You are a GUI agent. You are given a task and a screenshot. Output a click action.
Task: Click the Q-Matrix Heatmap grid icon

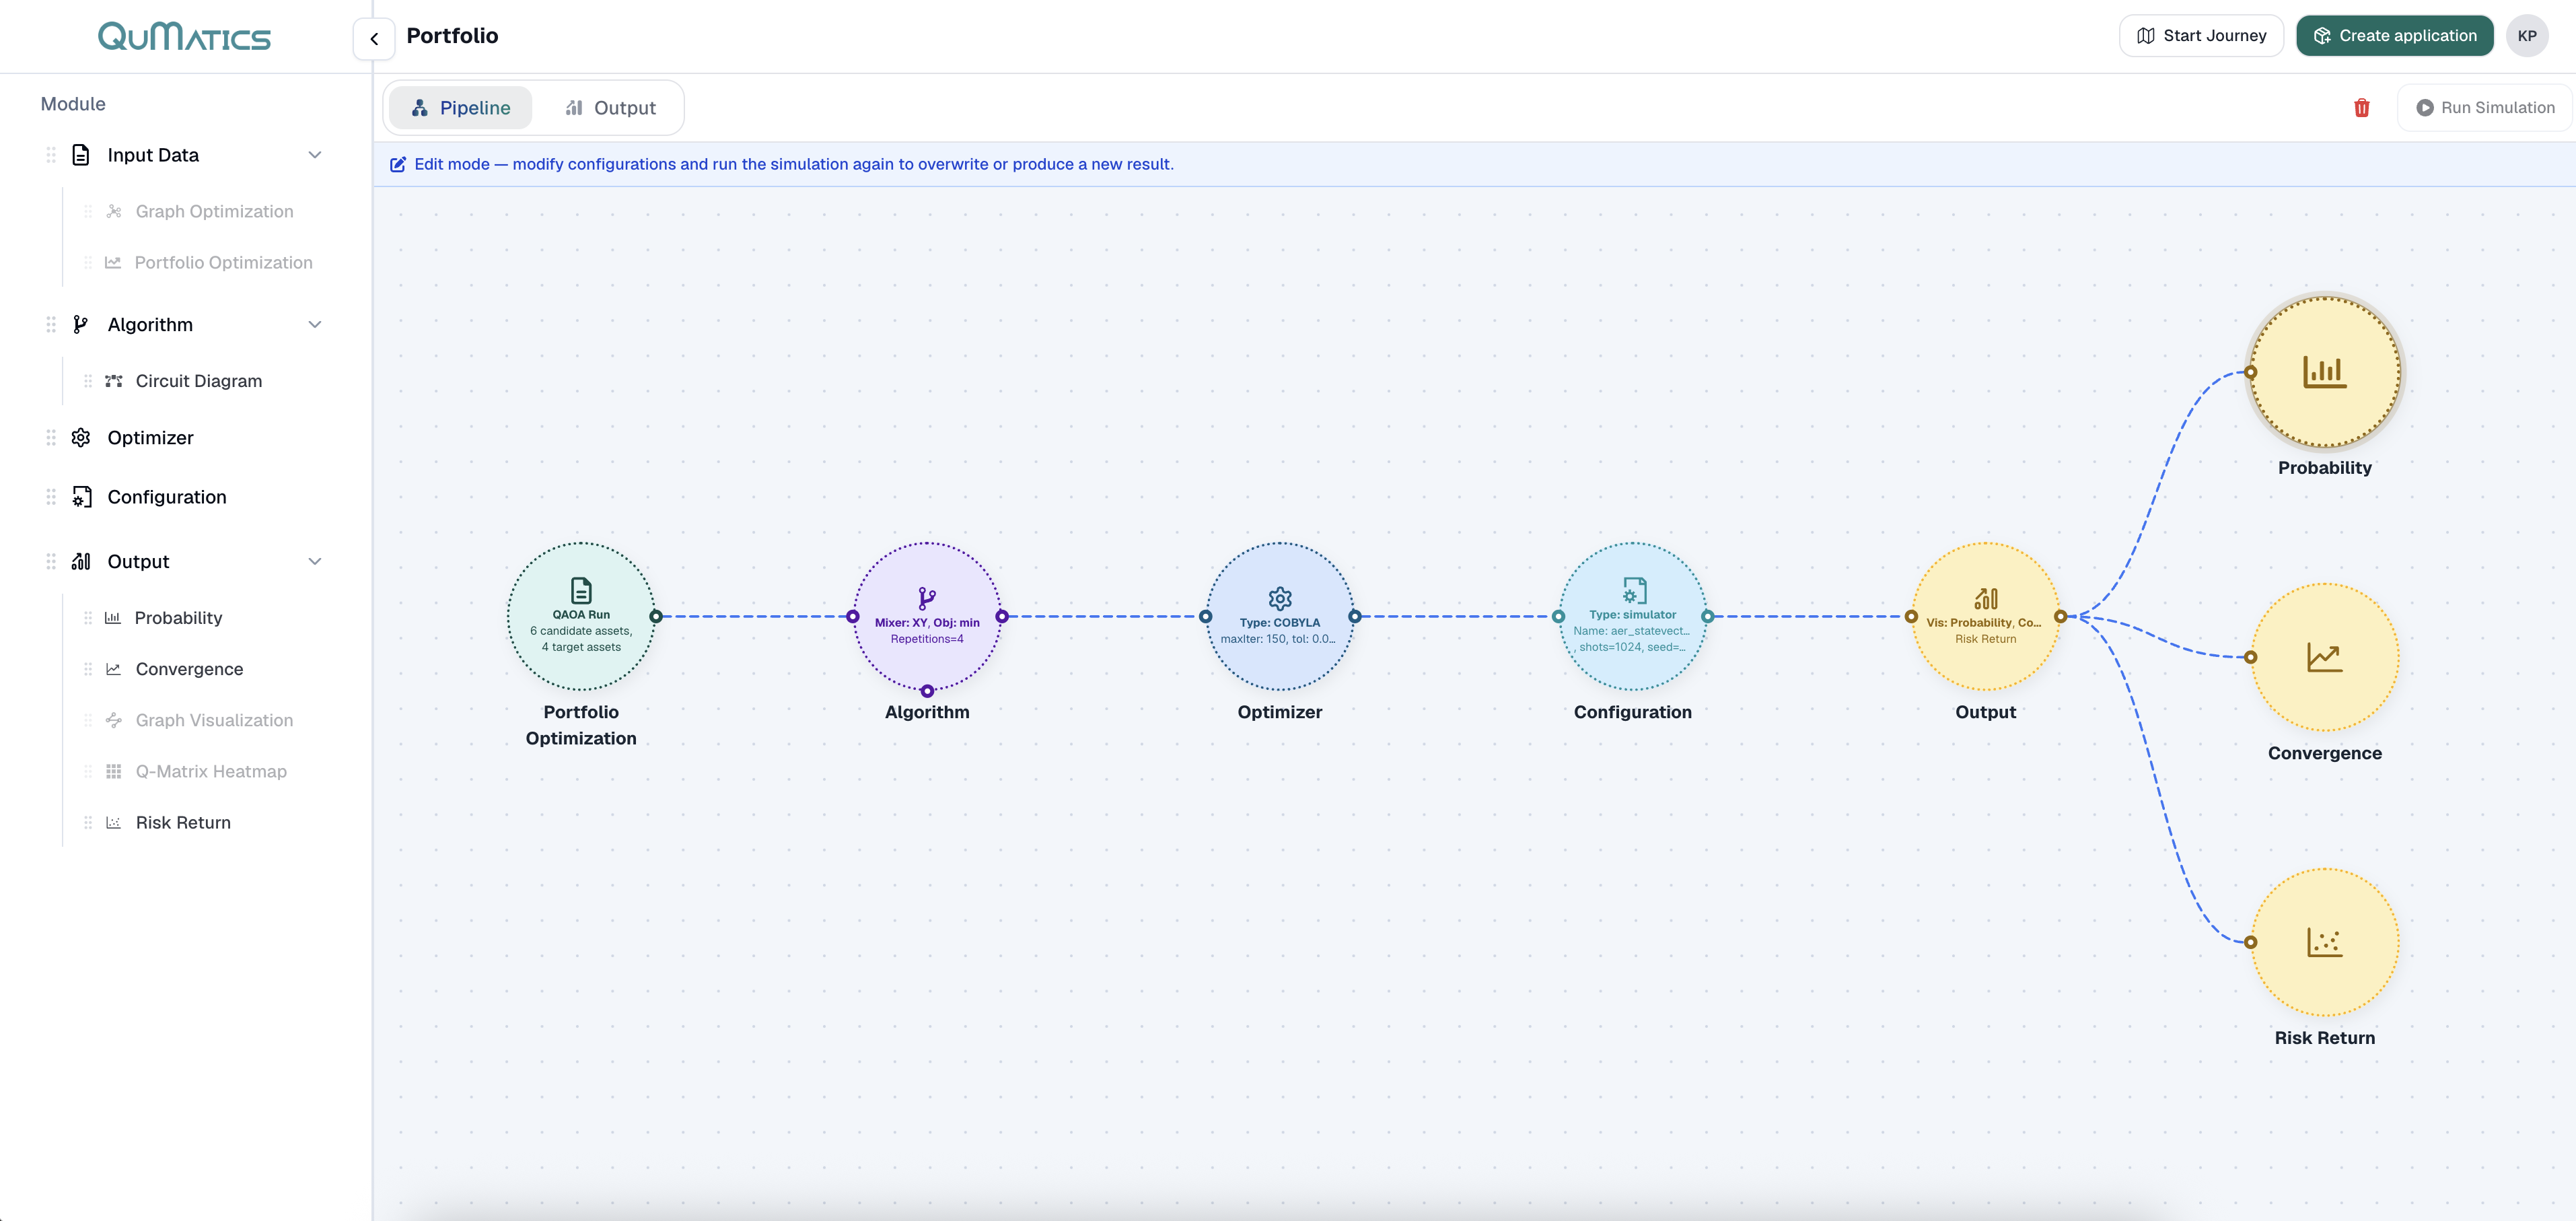point(114,772)
